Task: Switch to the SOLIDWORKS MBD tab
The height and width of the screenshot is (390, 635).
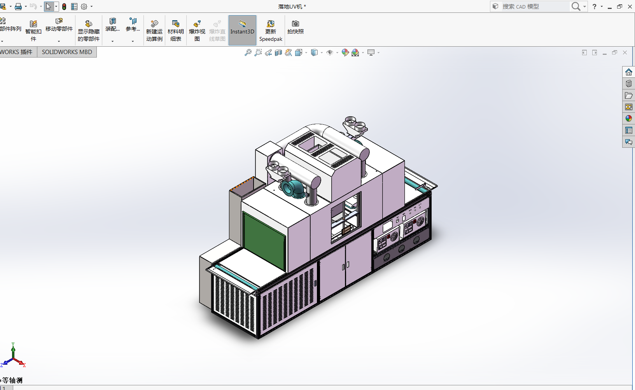Action: 66,52
